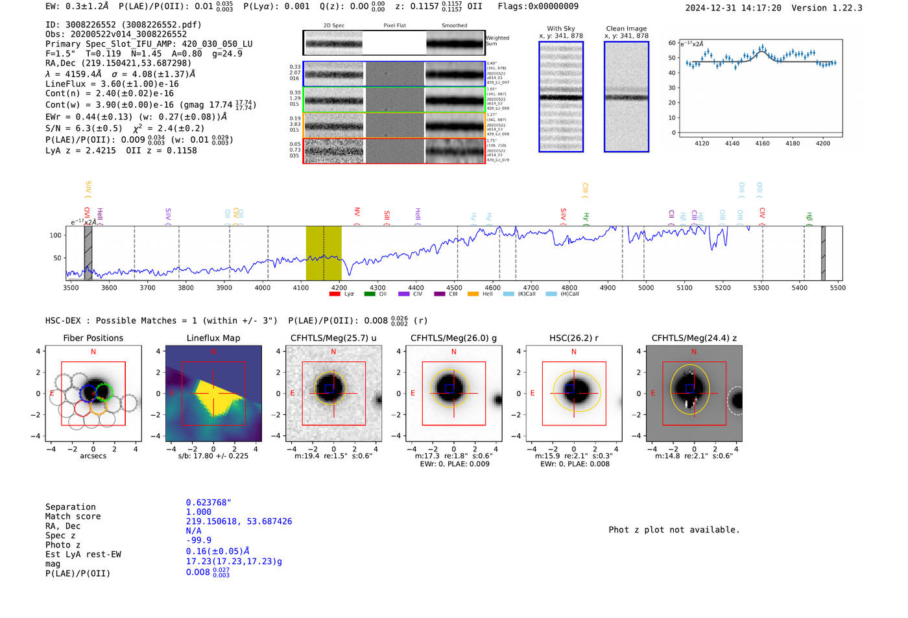
Task: Click the hatched gray region near 3550
Action: click(88, 253)
